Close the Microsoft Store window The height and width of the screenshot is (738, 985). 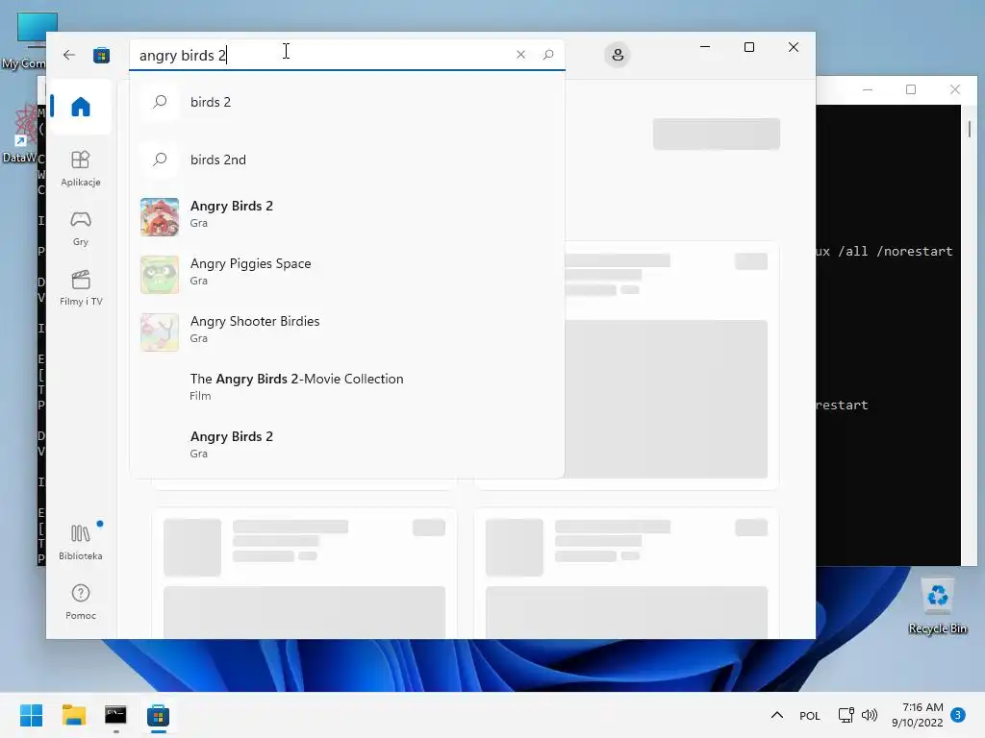point(794,47)
